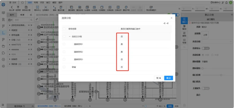234x108 pixels.
Task: Click the puzzle-piece plugin icon in left sidebar
Action: tap(3, 53)
